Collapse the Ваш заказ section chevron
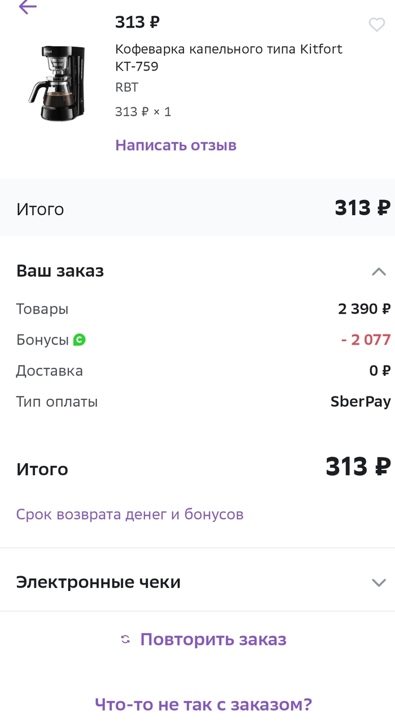395x727 pixels. pos(379,272)
